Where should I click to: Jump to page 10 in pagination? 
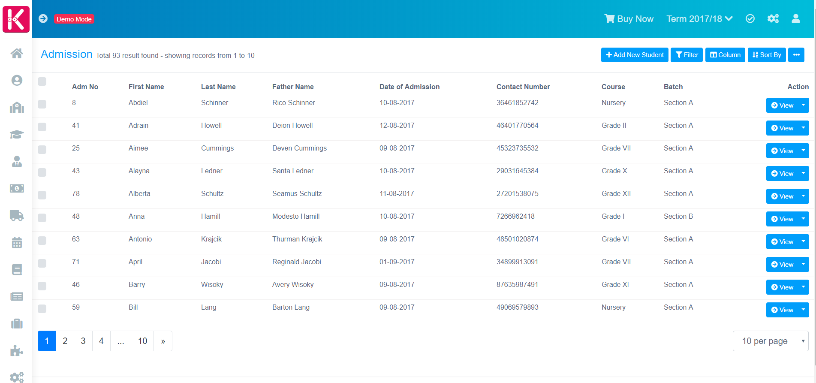(142, 341)
